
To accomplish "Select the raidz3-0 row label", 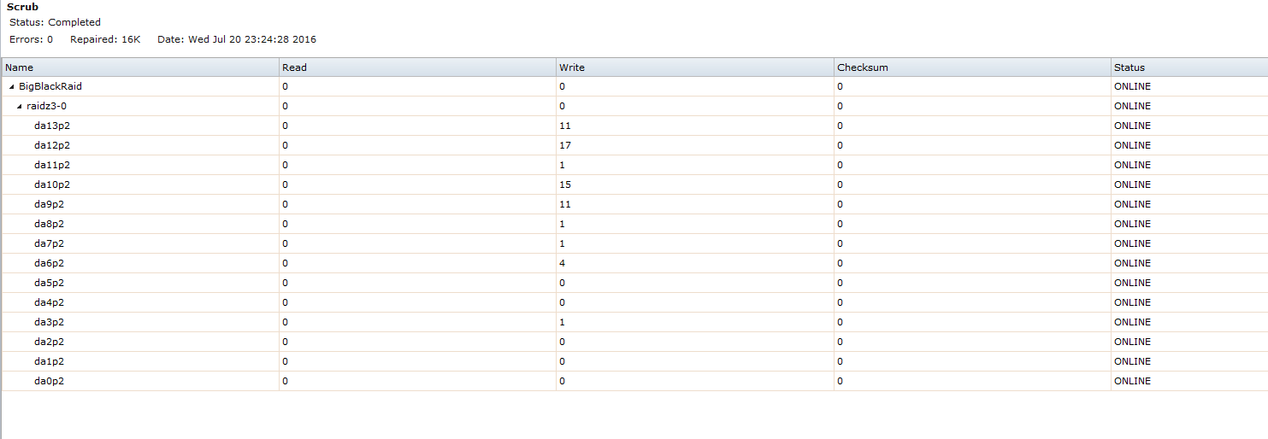I will [x=46, y=106].
